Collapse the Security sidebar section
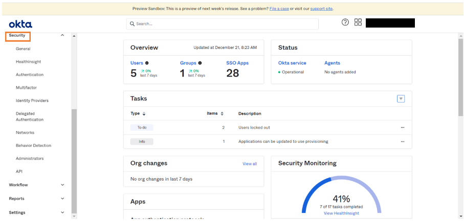 [x=62, y=35]
